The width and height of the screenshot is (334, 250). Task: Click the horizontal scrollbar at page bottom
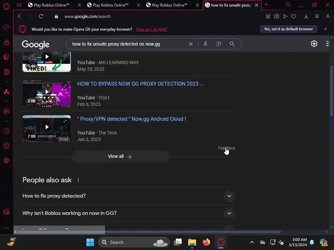coord(149,232)
